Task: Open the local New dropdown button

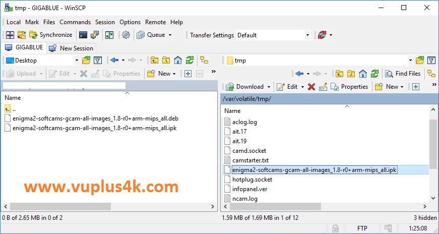Action: 162,74
